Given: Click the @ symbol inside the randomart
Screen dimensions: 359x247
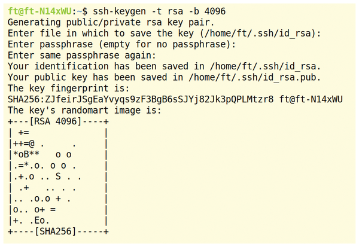Looking at the screenshot, I should point(32,144).
